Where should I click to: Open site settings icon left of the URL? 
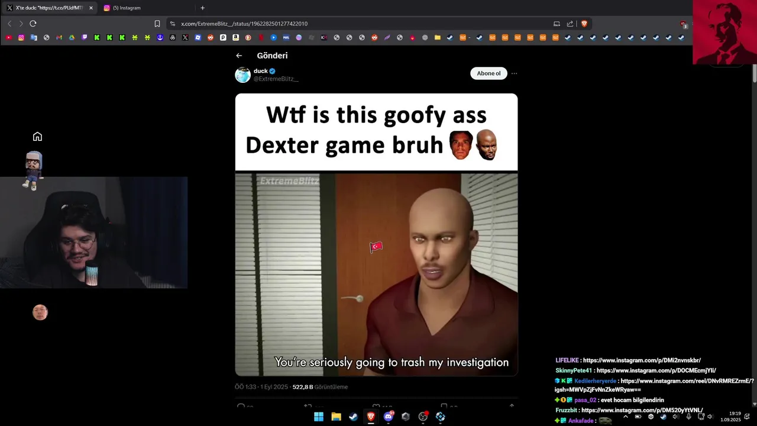pyautogui.click(x=173, y=24)
